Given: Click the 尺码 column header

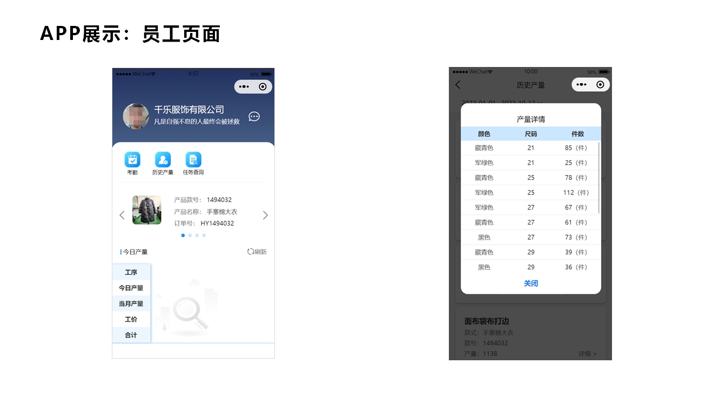Looking at the screenshot, I should click(531, 134).
